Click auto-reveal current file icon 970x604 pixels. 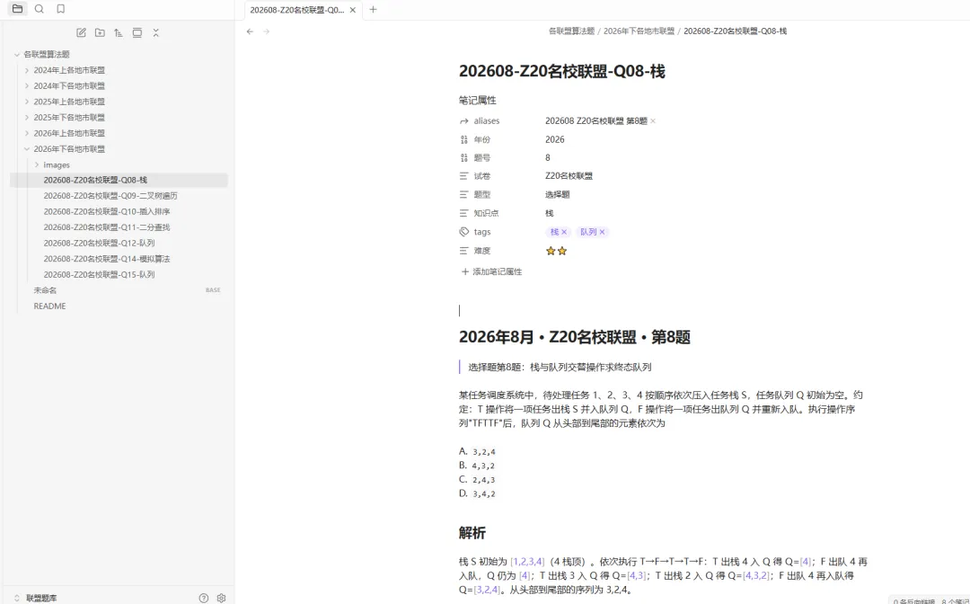(137, 32)
